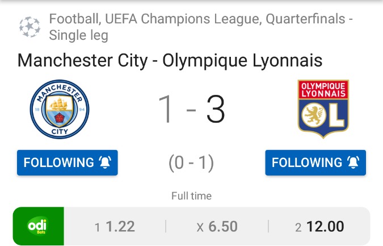Tap the bell icon under Manchester City

coord(105,162)
